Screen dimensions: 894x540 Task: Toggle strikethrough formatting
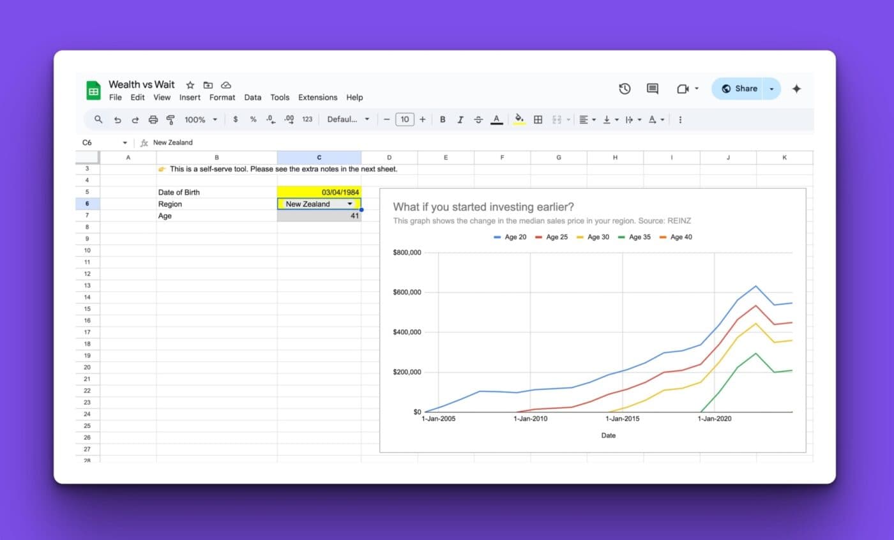click(478, 119)
